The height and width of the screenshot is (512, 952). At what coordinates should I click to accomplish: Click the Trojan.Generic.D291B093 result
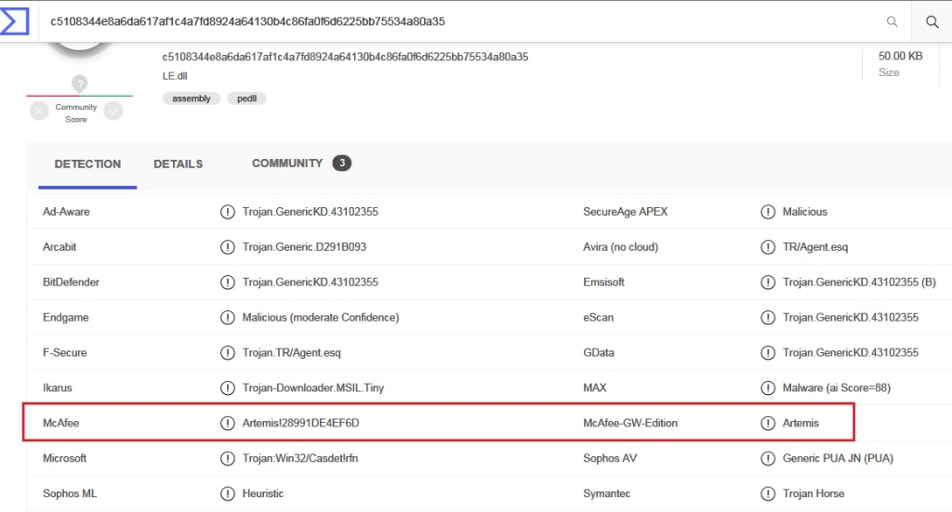pos(304,247)
